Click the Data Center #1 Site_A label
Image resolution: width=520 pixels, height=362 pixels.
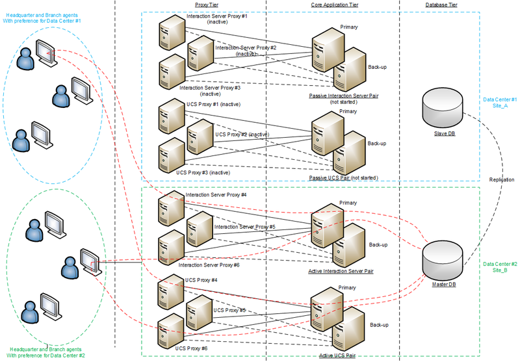point(500,103)
